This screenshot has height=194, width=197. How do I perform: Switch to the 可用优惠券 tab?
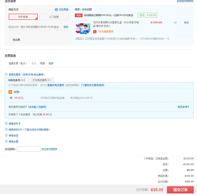click(16, 80)
